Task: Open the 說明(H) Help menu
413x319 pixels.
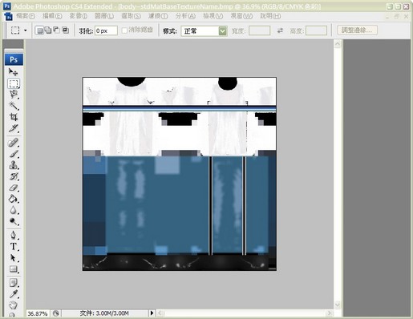Action: (x=270, y=16)
